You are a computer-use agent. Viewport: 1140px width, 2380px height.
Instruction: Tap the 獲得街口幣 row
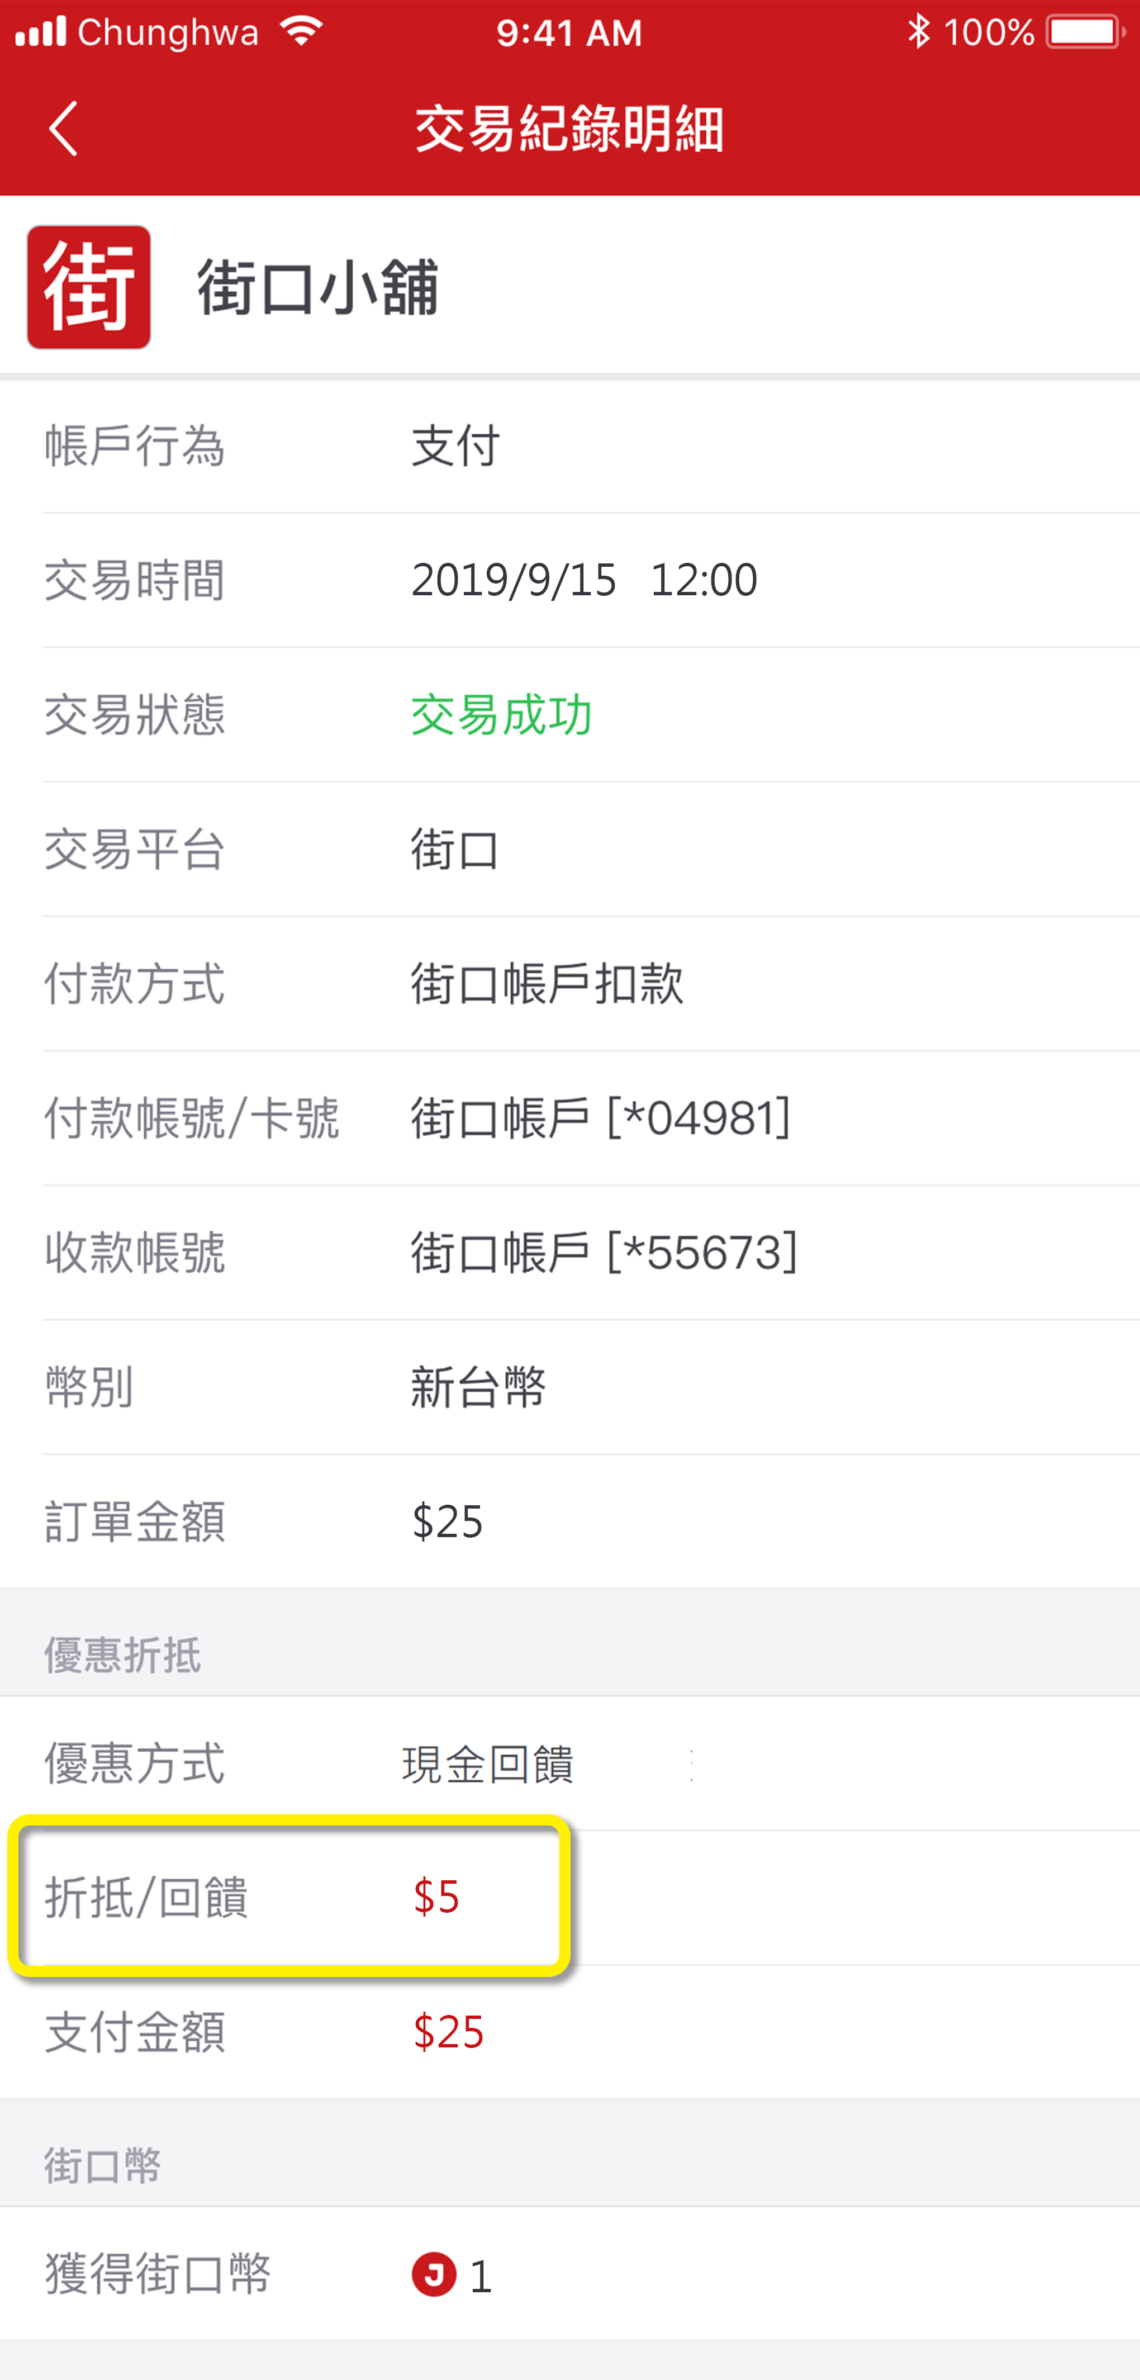(569, 2274)
